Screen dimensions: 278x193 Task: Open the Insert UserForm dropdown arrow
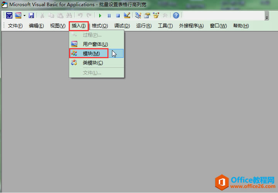click(x=24, y=15)
